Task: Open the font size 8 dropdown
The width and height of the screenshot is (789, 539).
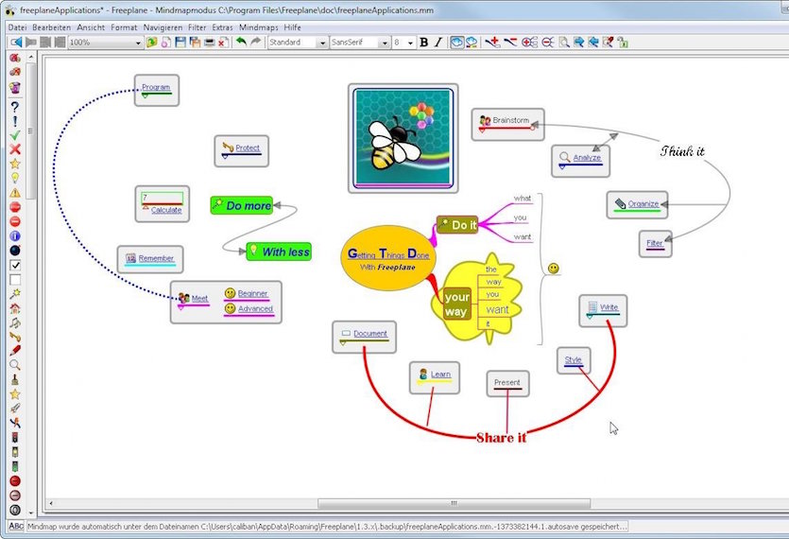Action: (410, 43)
